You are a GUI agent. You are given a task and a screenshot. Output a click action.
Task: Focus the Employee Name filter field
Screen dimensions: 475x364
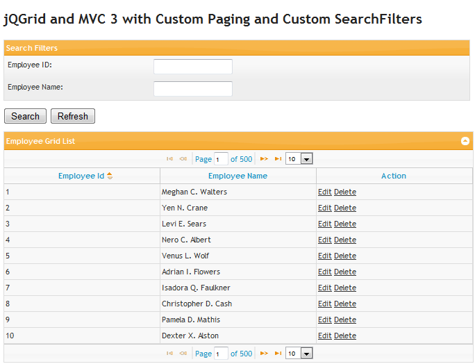click(x=192, y=88)
